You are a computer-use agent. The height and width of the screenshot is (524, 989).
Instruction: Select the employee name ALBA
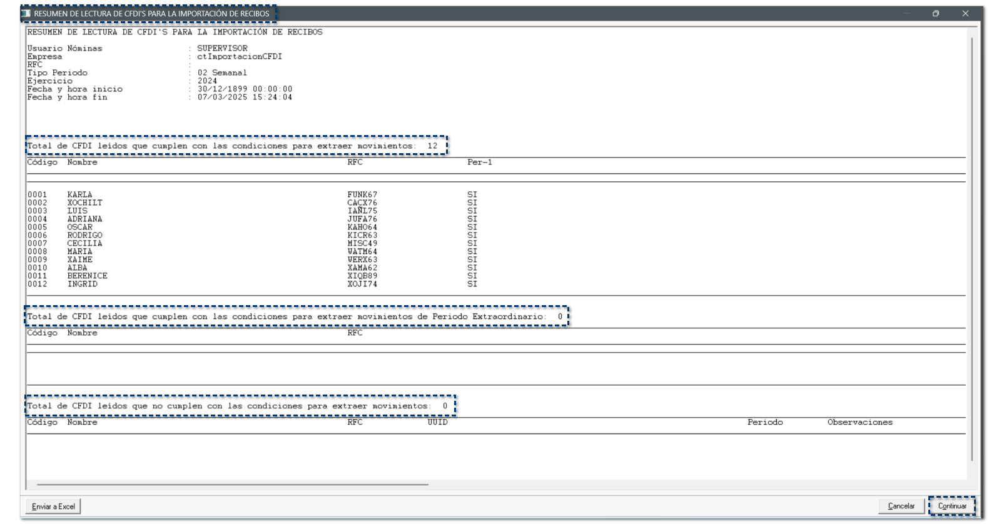pyautogui.click(x=78, y=268)
